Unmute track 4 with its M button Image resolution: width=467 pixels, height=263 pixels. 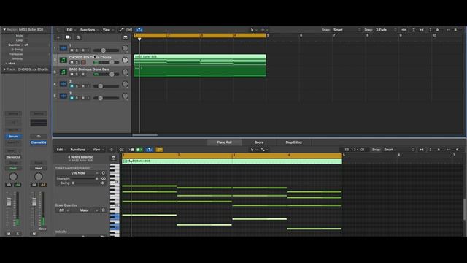[72, 86]
